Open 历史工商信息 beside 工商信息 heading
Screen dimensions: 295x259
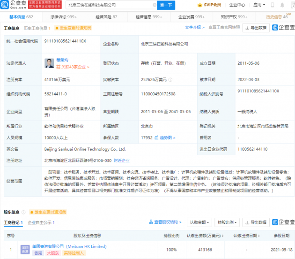(x=37, y=28)
